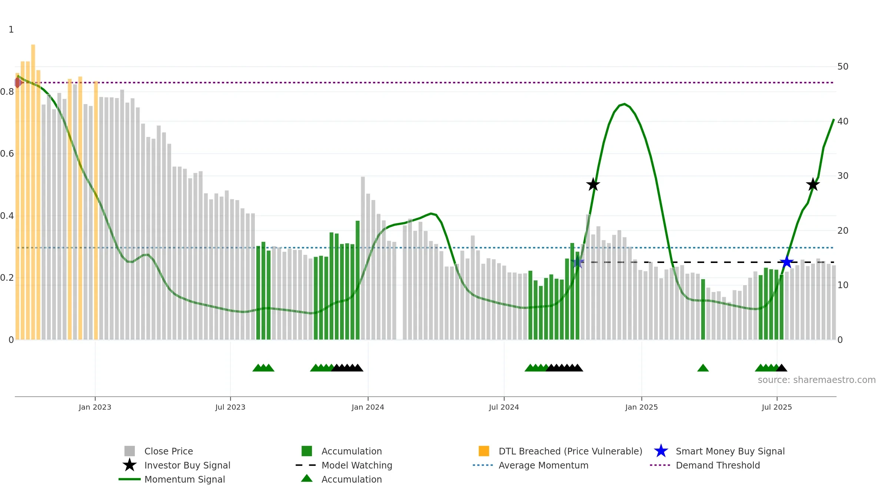This screenshot has height=500, width=889.
Task: Click the Jan 2024 x-axis label
Action: click(x=368, y=407)
